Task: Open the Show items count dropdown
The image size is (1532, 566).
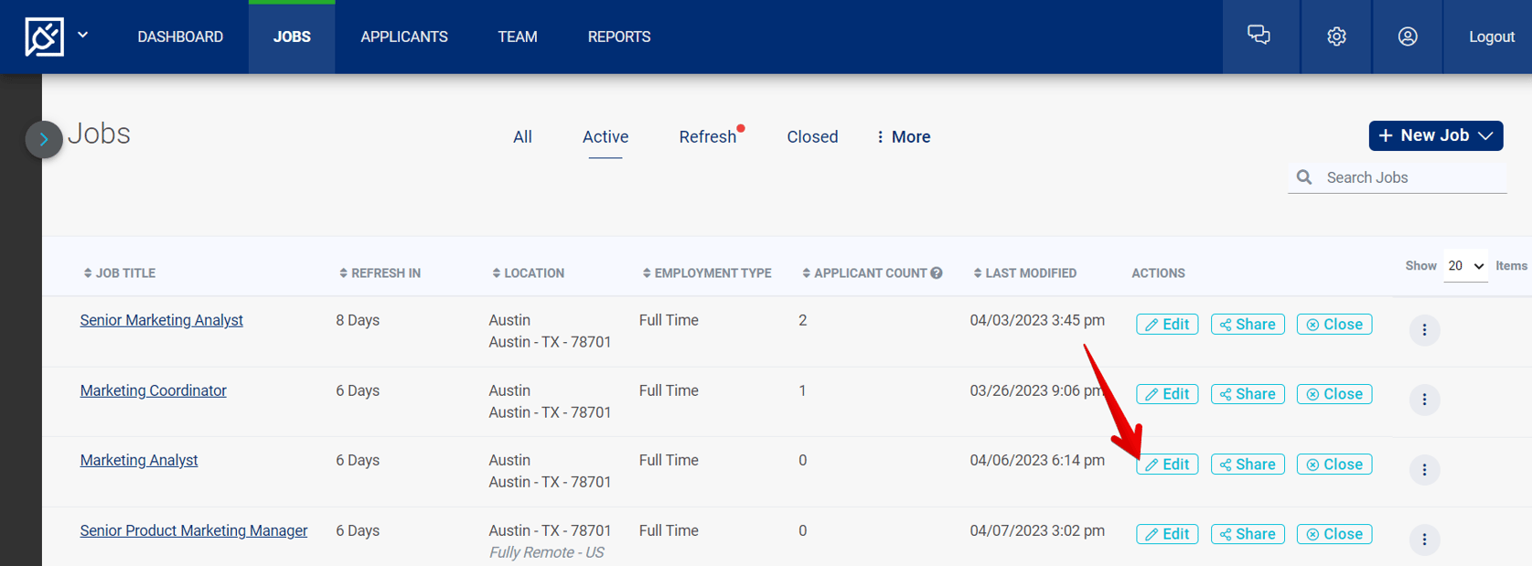Action: pyautogui.click(x=1464, y=266)
